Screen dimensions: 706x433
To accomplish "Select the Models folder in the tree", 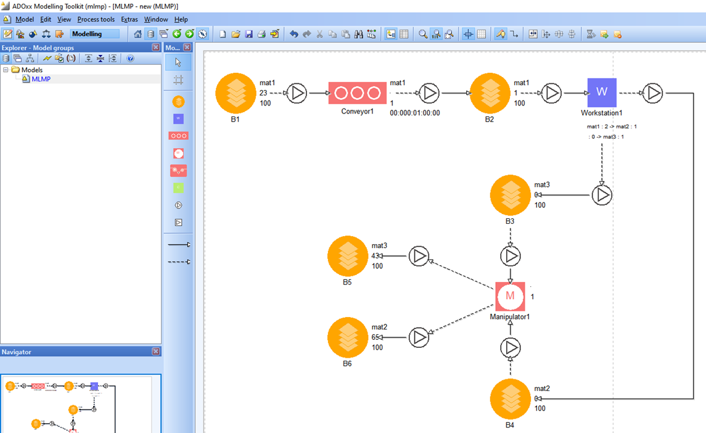I will [x=32, y=70].
